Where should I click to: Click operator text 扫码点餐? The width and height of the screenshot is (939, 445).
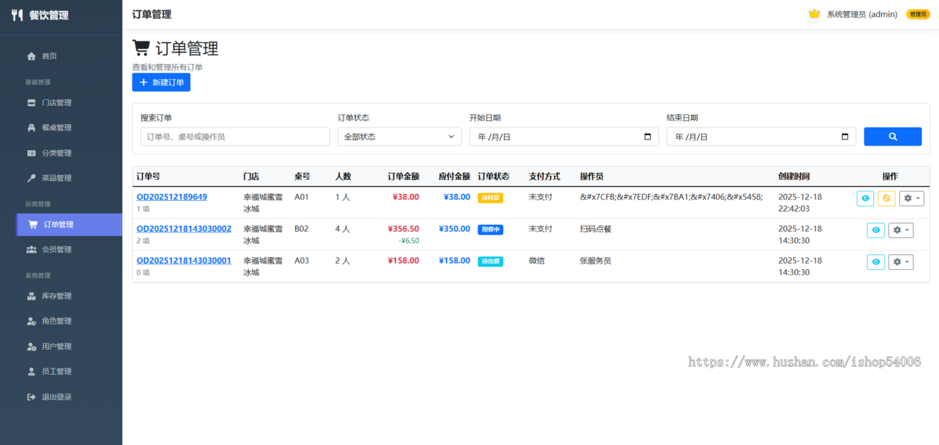595,228
